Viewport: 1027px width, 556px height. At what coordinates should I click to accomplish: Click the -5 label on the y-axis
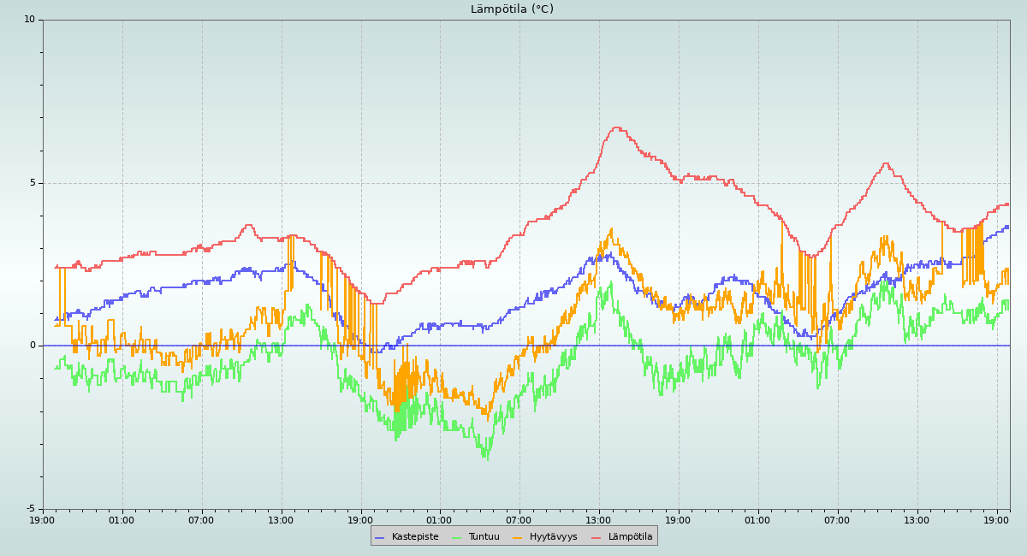point(30,509)
